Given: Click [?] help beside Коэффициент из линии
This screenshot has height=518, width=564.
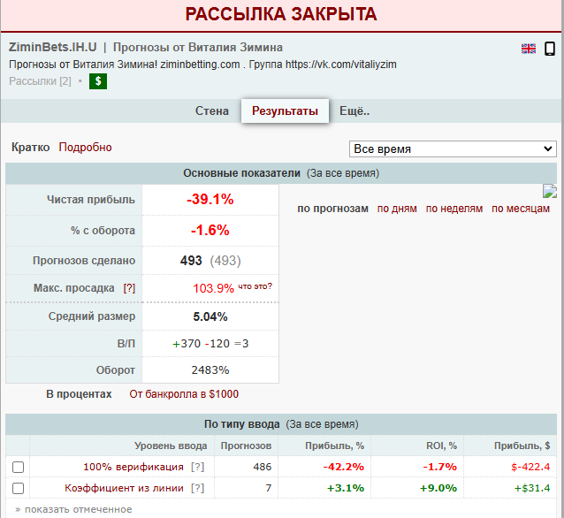Looking at the screenshot, I should 197,488.
